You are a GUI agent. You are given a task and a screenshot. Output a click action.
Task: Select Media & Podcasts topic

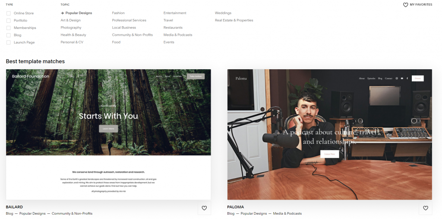pos(178,35)
